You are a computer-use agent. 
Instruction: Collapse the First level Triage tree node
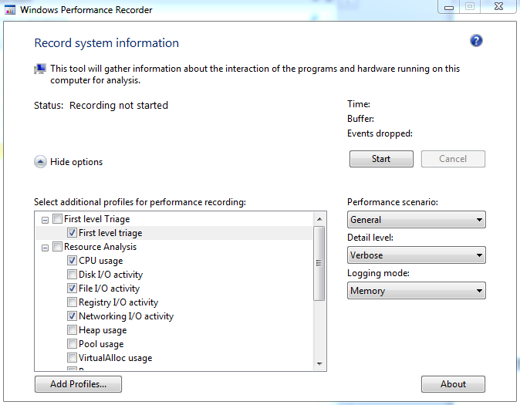(x=45, y=220)
